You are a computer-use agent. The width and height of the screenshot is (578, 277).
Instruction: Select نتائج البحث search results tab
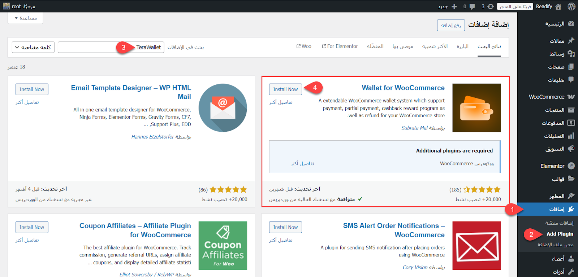489,47
